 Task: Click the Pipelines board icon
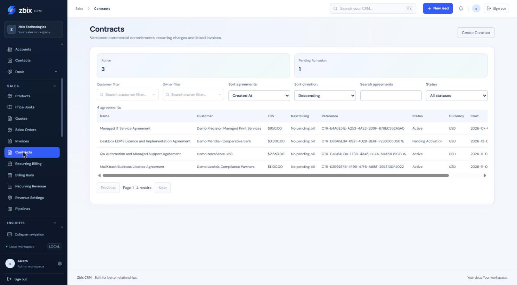point(10,209)
